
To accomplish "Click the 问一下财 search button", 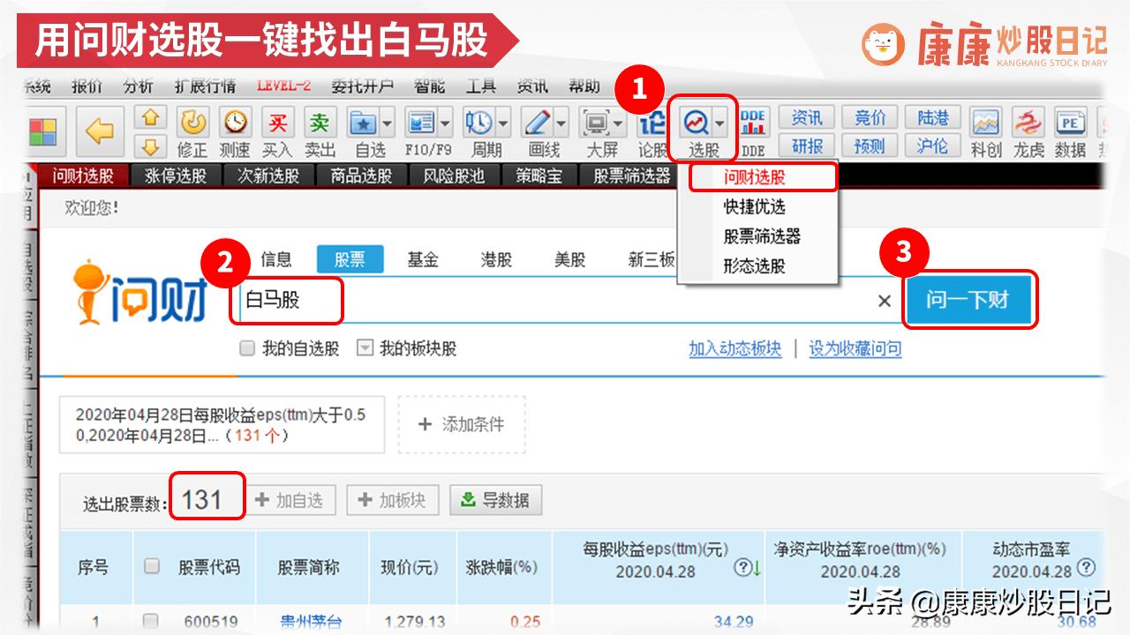I will coord(969,300).
